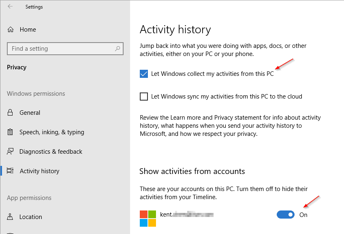
Task: Click the Speech, inking, & typing icon
Action: coord(11,132)
